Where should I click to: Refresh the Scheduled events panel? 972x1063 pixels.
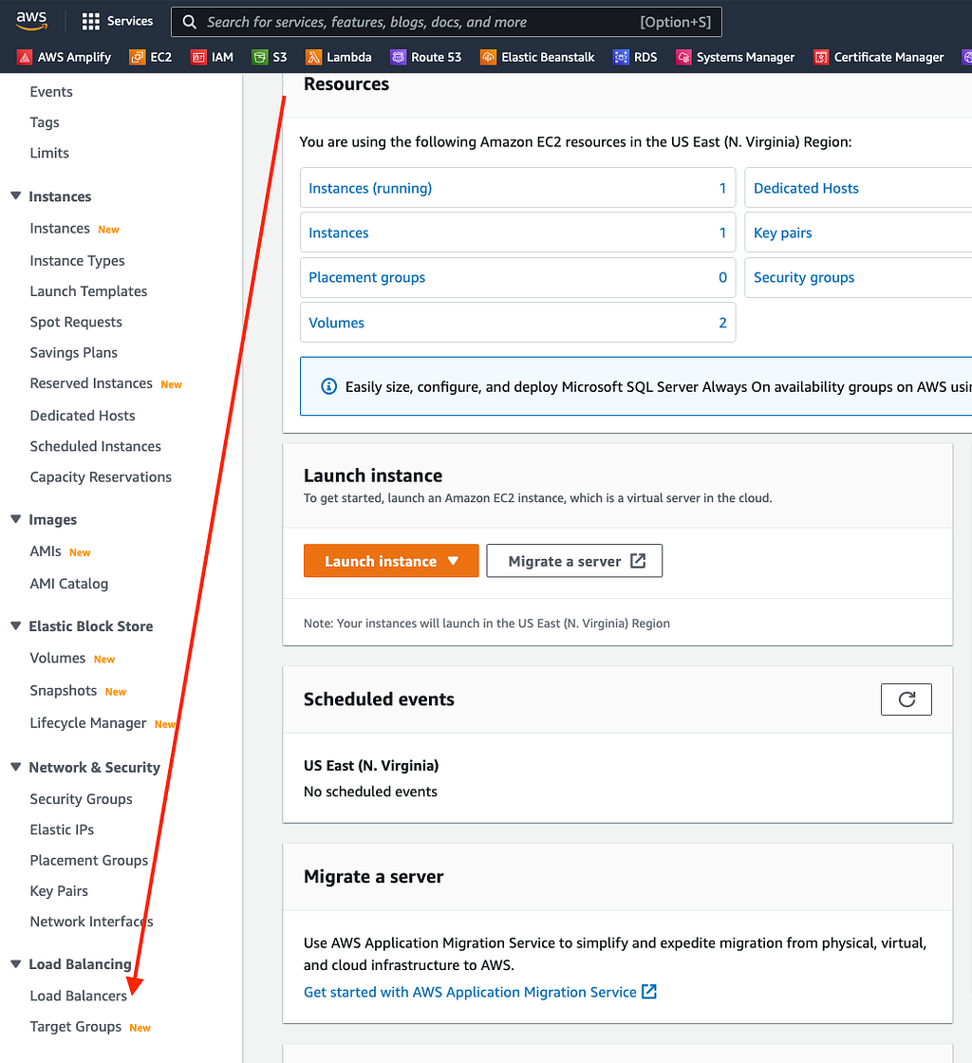click(906, 699)
